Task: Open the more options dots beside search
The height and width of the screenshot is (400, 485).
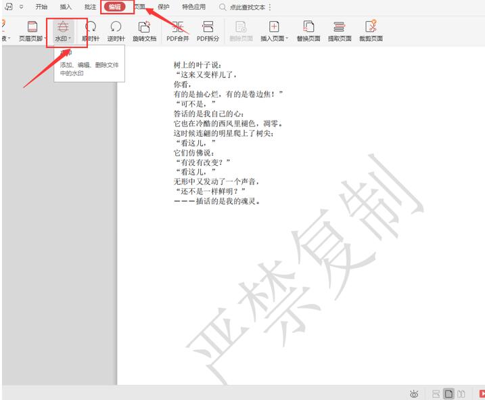Action: [x=270, y=7]
